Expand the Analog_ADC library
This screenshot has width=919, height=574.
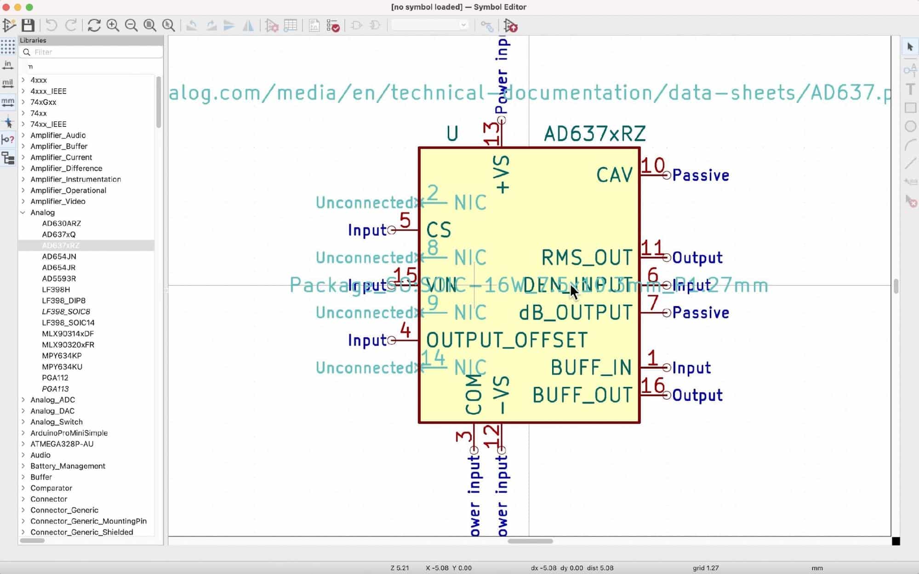(x=23, y=400)
